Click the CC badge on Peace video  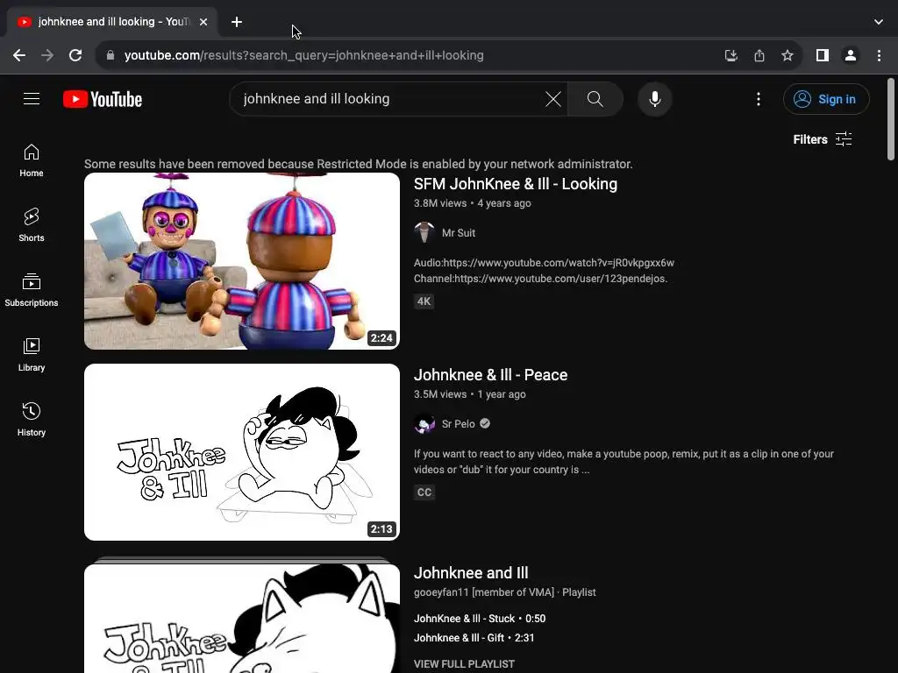click(x=424, y=492)
